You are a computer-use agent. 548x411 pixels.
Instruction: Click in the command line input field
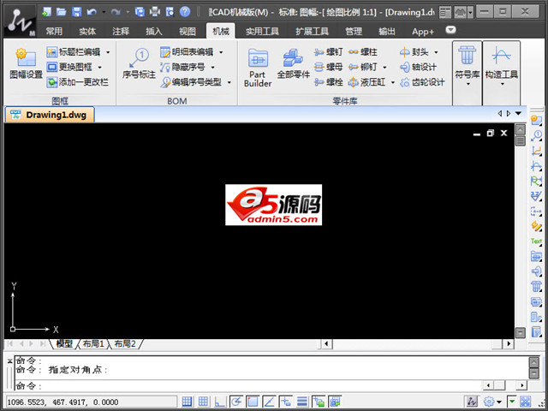(x=248, y=386)
